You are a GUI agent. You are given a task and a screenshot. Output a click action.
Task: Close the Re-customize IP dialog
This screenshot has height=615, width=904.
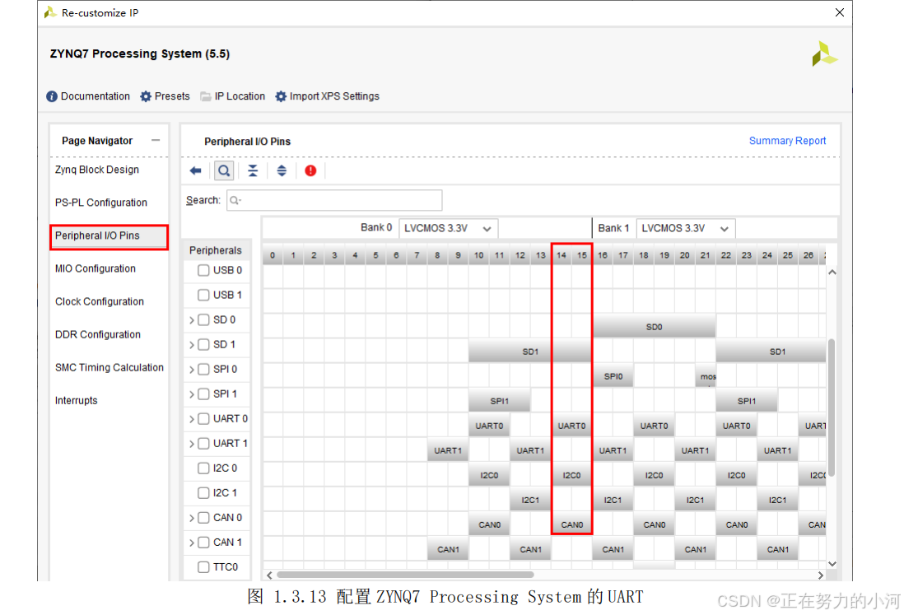(840, 12)
